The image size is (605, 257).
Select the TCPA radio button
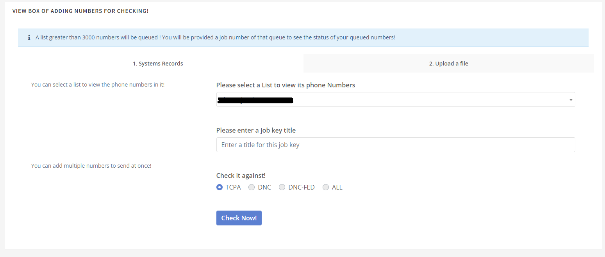point(220,187)
